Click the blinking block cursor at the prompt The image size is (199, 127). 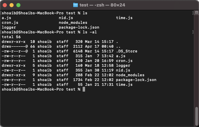point(84,89)
